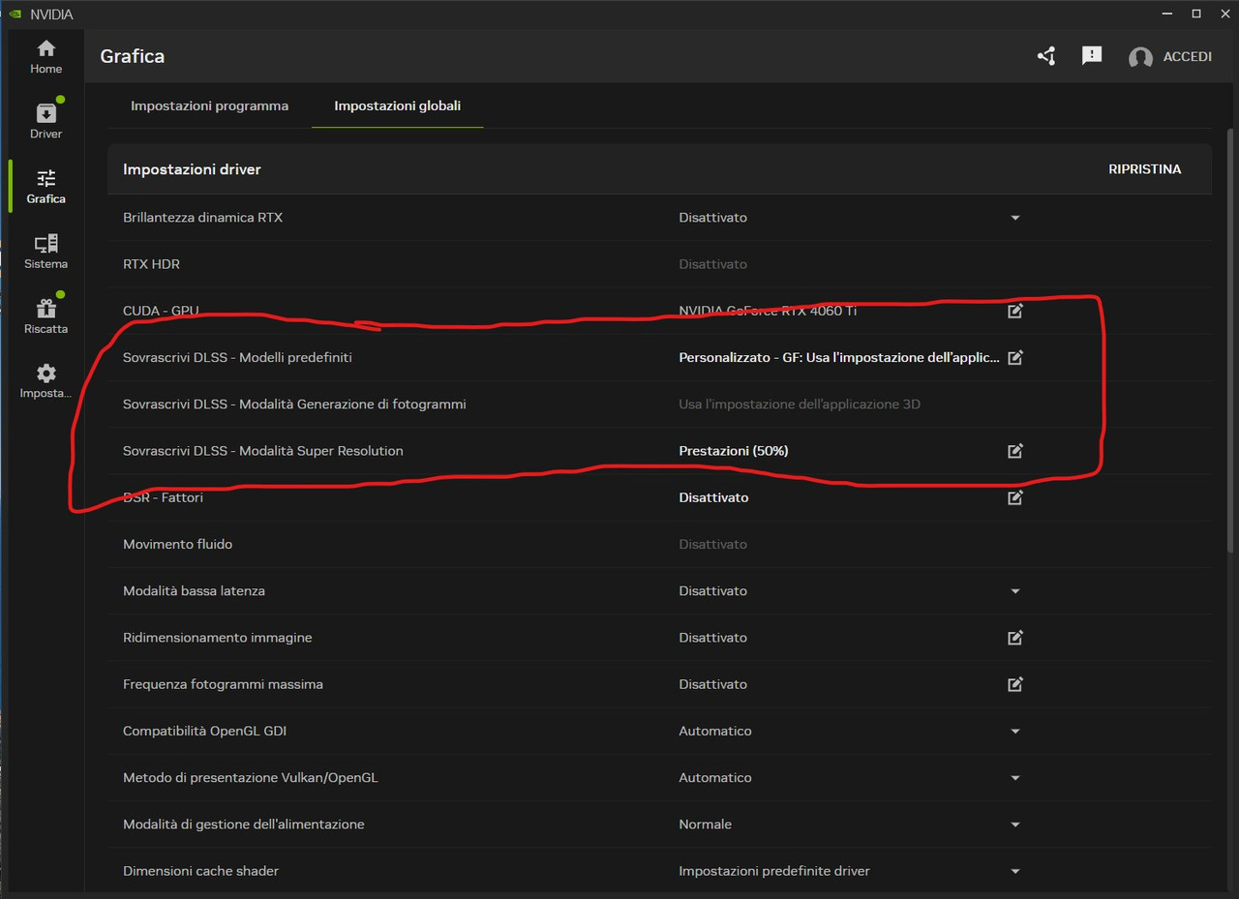Image resolution: width=1239 pixels, height=899 pixels.
Task: Open Impostazioni gear in sidebar
Action: pyautogui.click(x=45, y=381)
